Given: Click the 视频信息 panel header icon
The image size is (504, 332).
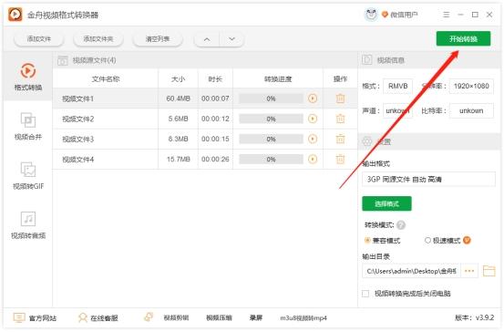Looking at the screenshot, I should tap(366, 60).
